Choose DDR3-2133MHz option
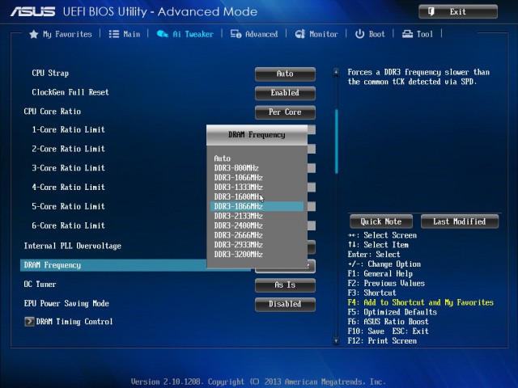Screen dimensions: 518x388 (x=238, y=216)
